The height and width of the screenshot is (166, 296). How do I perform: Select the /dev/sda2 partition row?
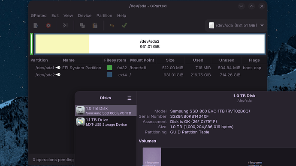[148, 75]
